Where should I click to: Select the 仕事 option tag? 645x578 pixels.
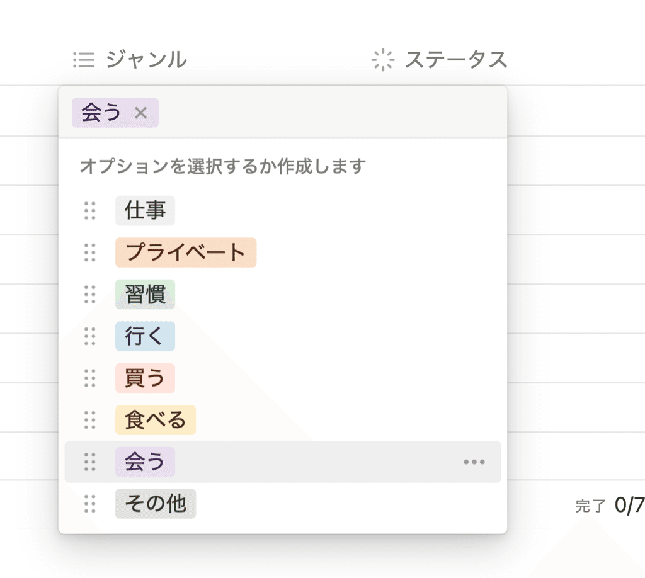click(x=146, y=211)
